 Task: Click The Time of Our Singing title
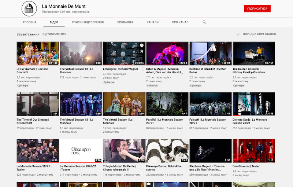pyautogui.click(x=33, y=121)
